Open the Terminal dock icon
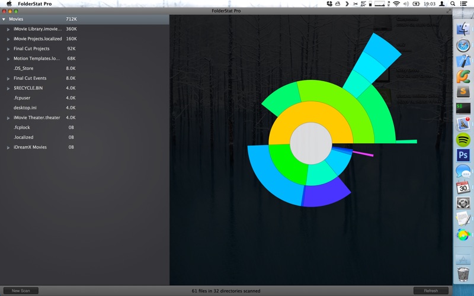This screenshot has width=474, height=296. point(463,108)
